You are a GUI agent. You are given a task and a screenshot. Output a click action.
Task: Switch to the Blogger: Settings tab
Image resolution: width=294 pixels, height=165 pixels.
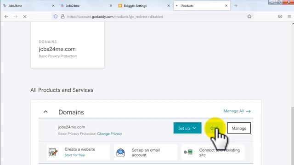pyautogui.click(x=144, y=6)
